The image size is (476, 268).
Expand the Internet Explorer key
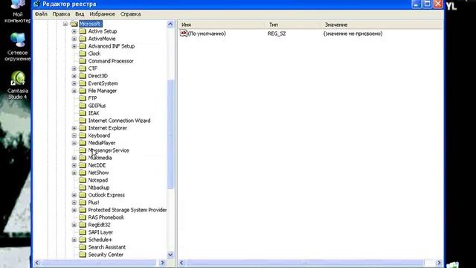(x=74, y=128)
